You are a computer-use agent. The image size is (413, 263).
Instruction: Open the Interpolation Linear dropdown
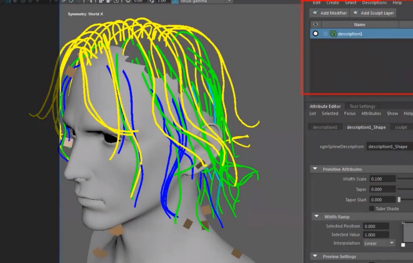pos(379,243)
